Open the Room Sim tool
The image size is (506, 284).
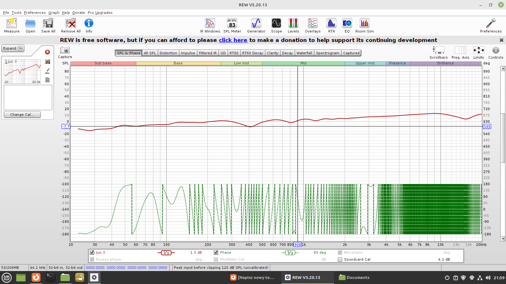(x=364, y=25)
